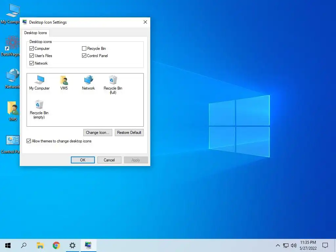Select the Recycle Bin (empty) icon
The height and width of the screenshot is (252, 336).
[x=39, y=110]
